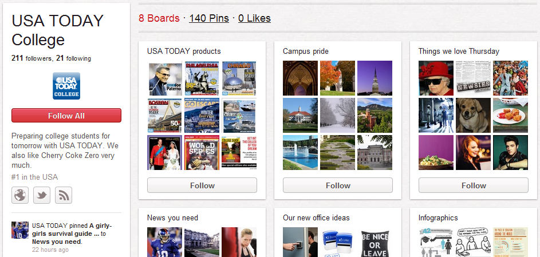Switch to the 0 Likes tab
The width and height of the screenshot is (540, 257).
tap(254, 18)
